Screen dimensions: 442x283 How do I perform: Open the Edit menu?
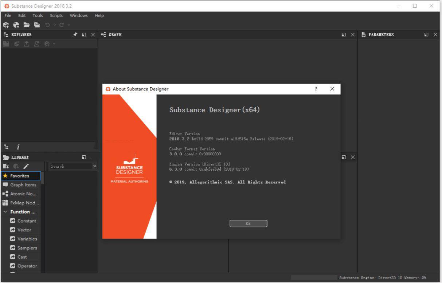22,16
